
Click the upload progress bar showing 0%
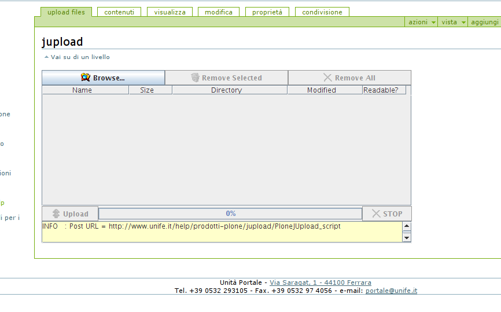click(230, 214)
